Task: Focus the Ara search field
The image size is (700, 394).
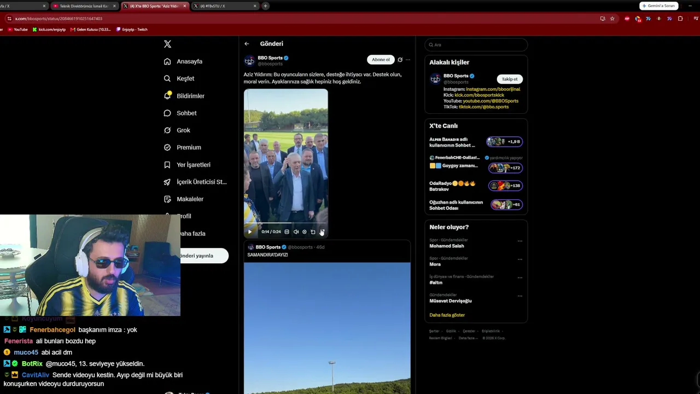Action: (x=476, y=45)
